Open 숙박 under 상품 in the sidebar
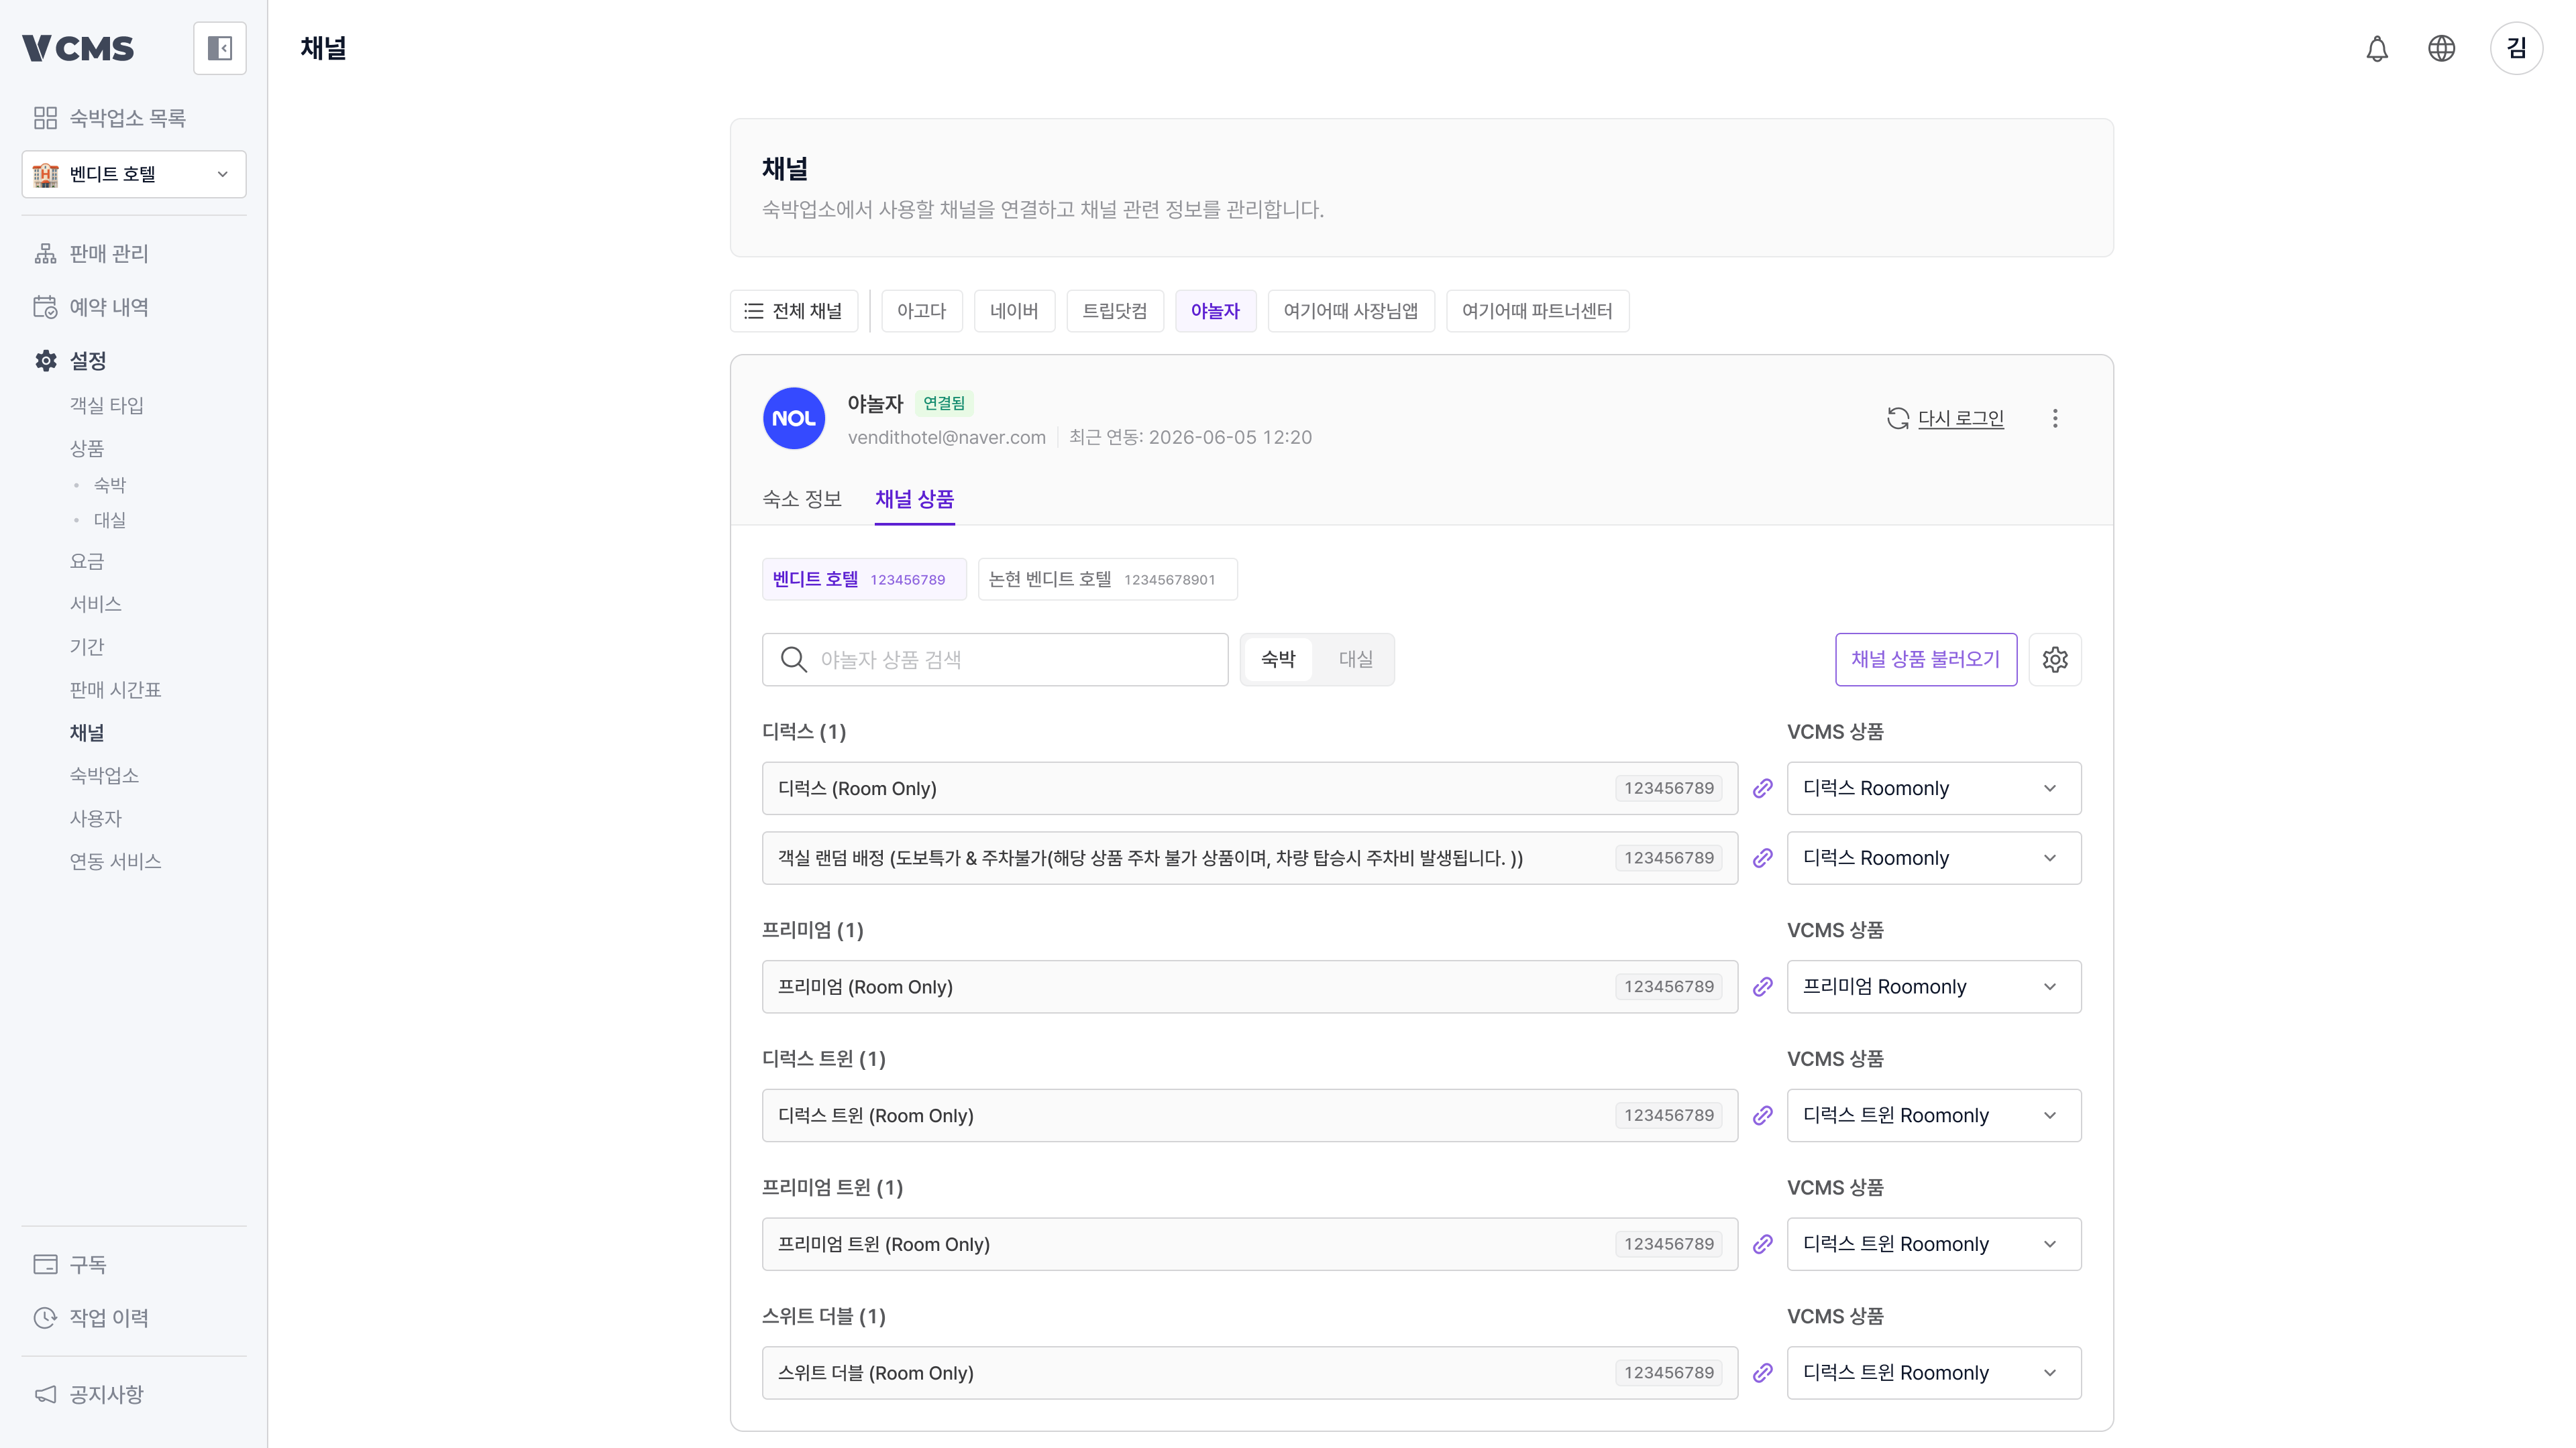 tap(110, 485)
